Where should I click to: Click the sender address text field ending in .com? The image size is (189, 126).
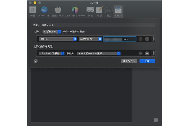119,39
